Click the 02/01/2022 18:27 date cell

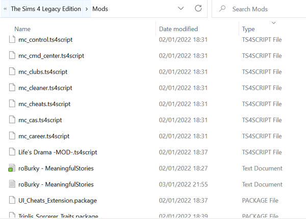click(x=183, y=168)
